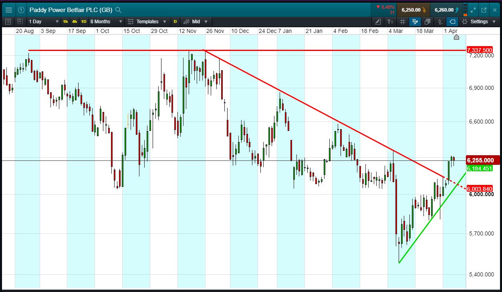Search for another instrument with magnifier icon

[x=118, y=10]
